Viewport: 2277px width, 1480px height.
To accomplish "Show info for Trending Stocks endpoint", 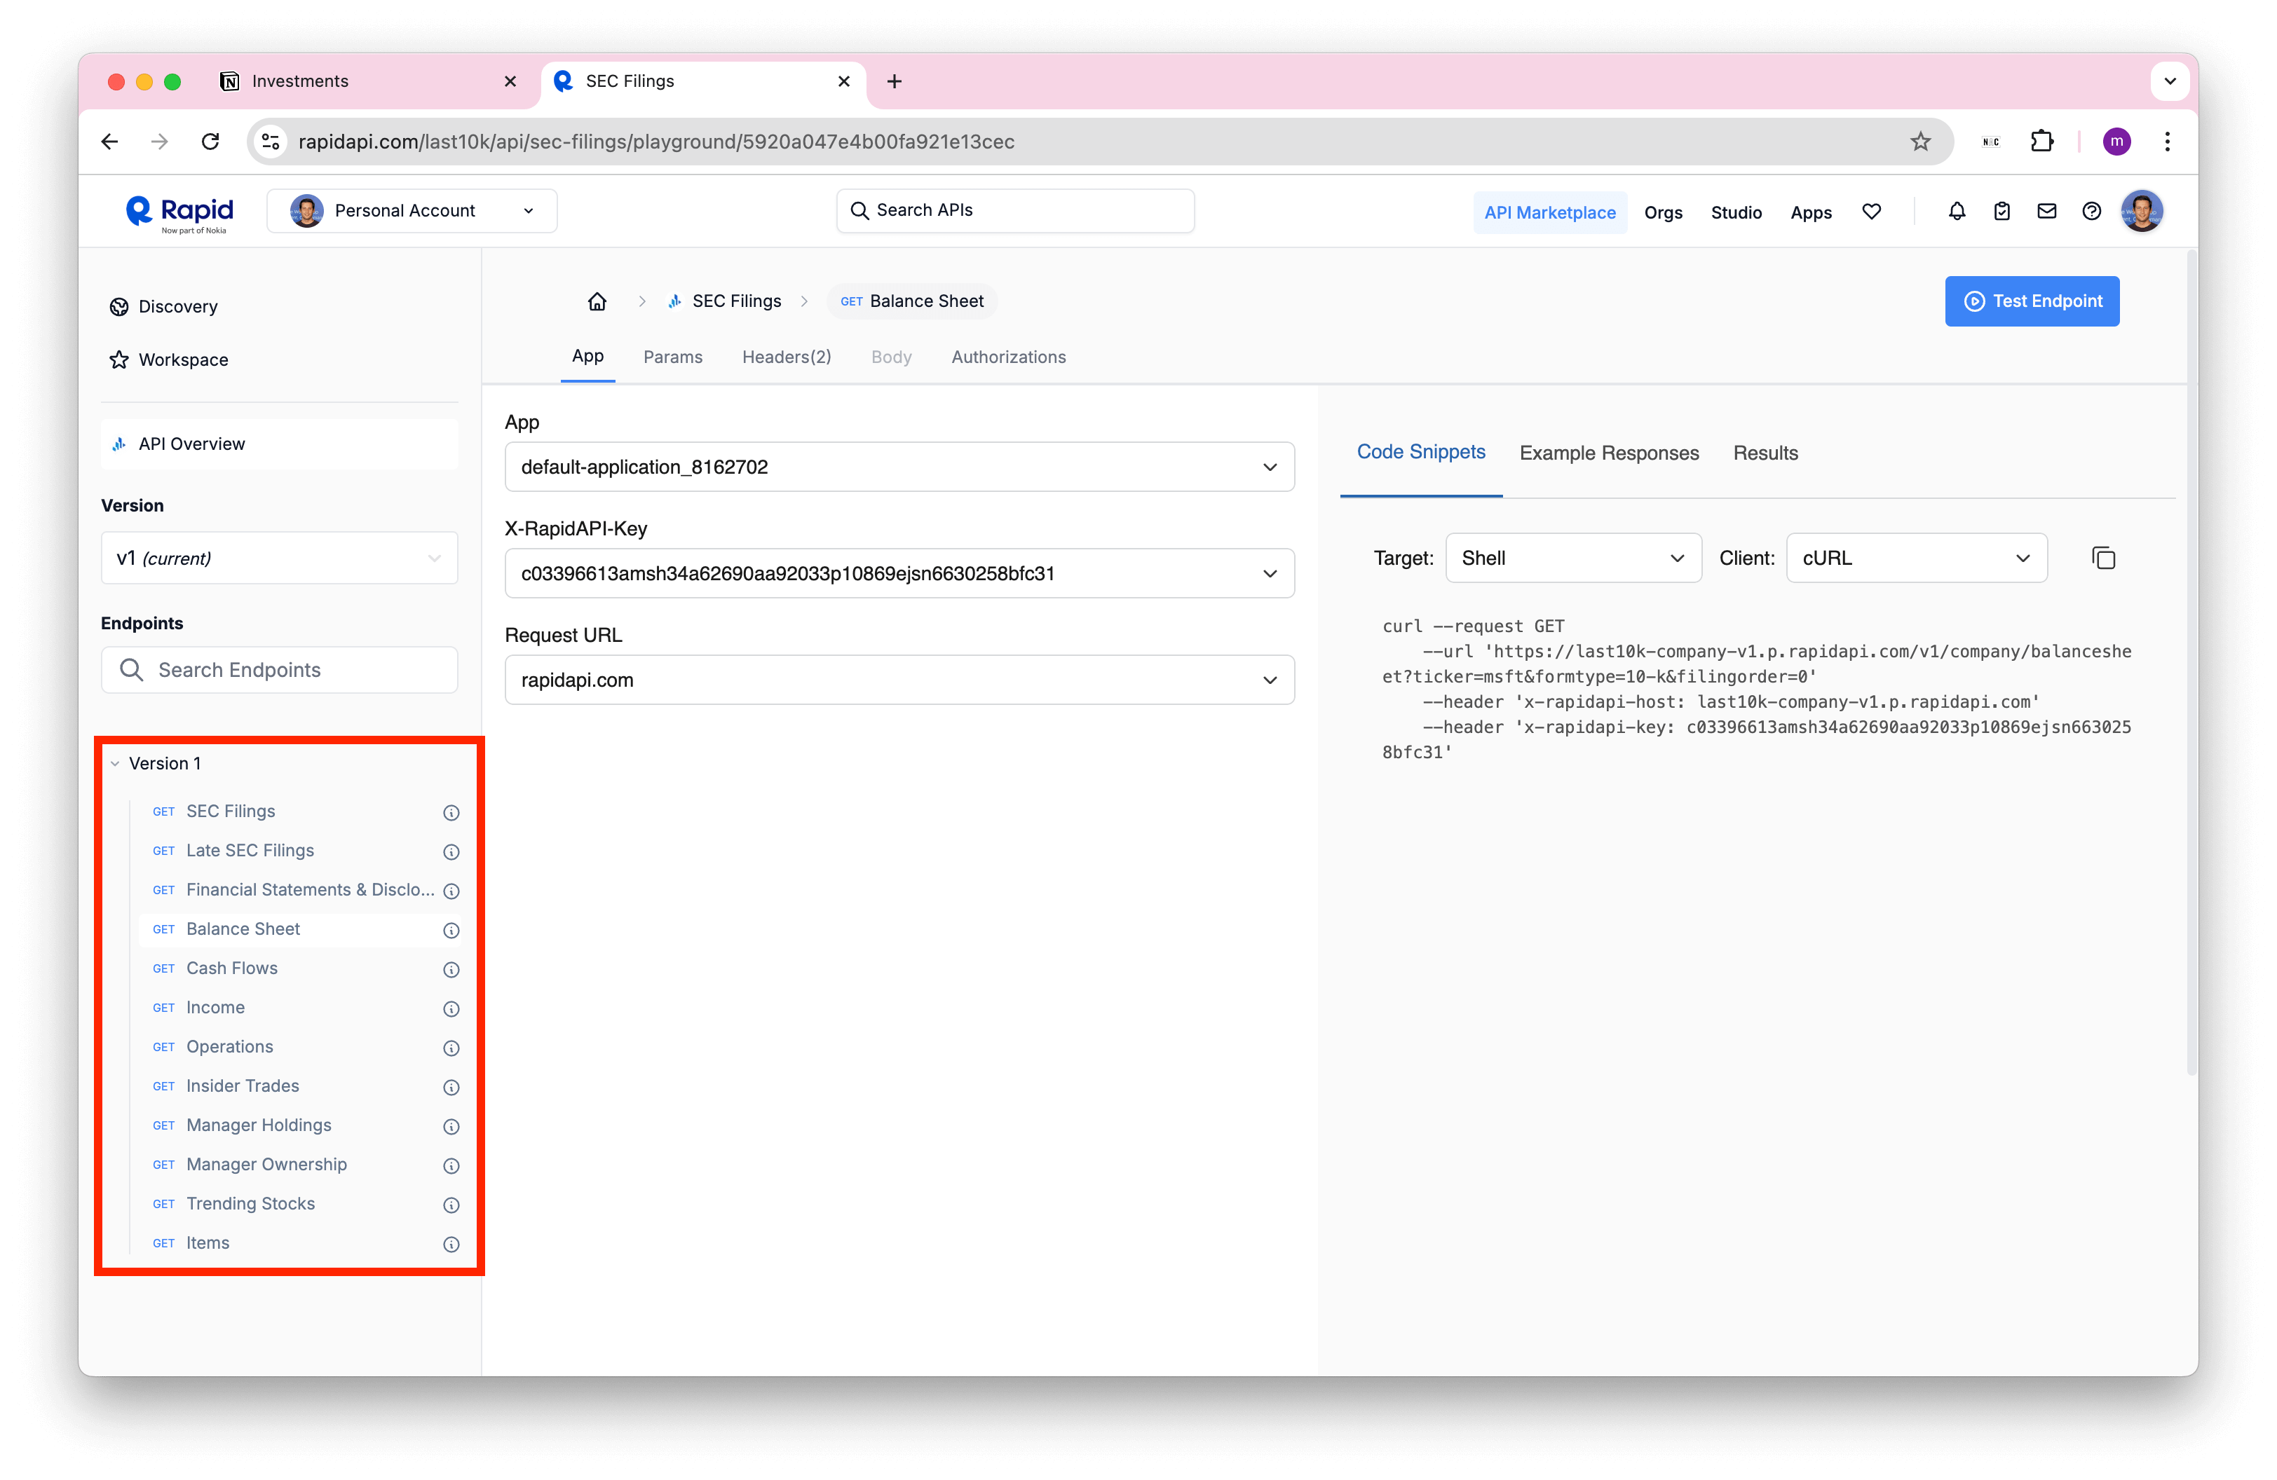I will click(451, 1205).
